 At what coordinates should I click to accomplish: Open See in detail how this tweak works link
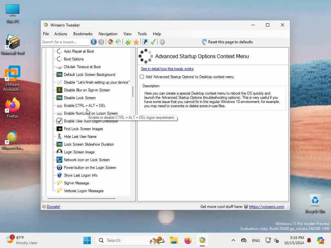[167, 69]
